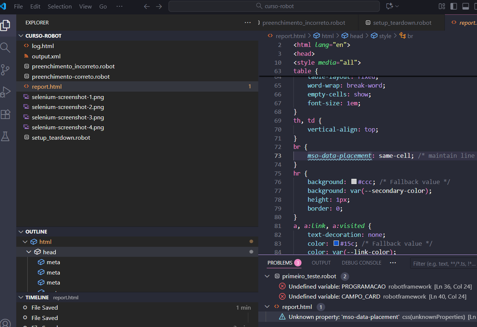Collapse primeiro_teste.robot problems group
The width and height of the screenshot is (477, 327).
click(x=268, y=276)
